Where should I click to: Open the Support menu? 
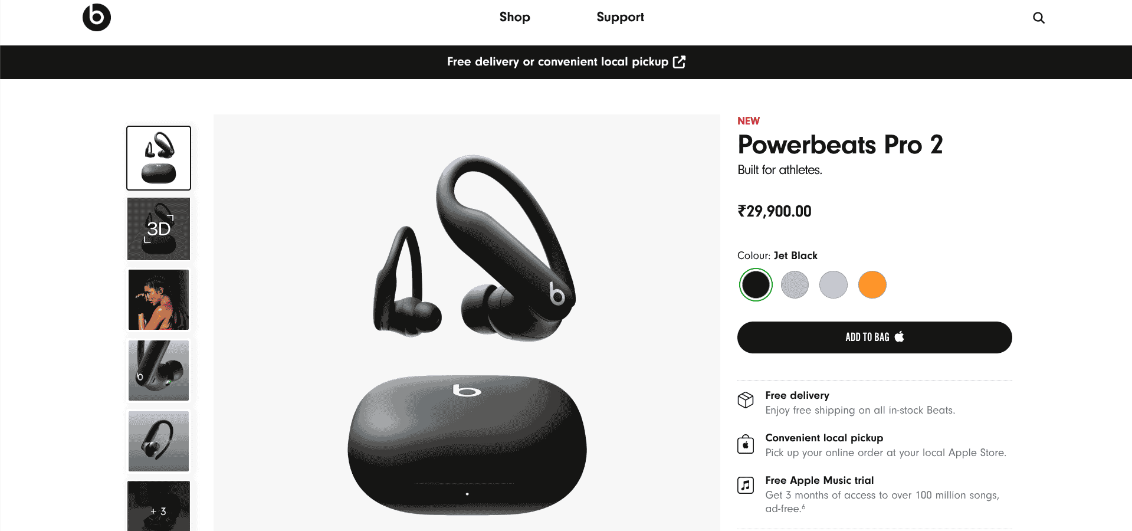[620, 17]
